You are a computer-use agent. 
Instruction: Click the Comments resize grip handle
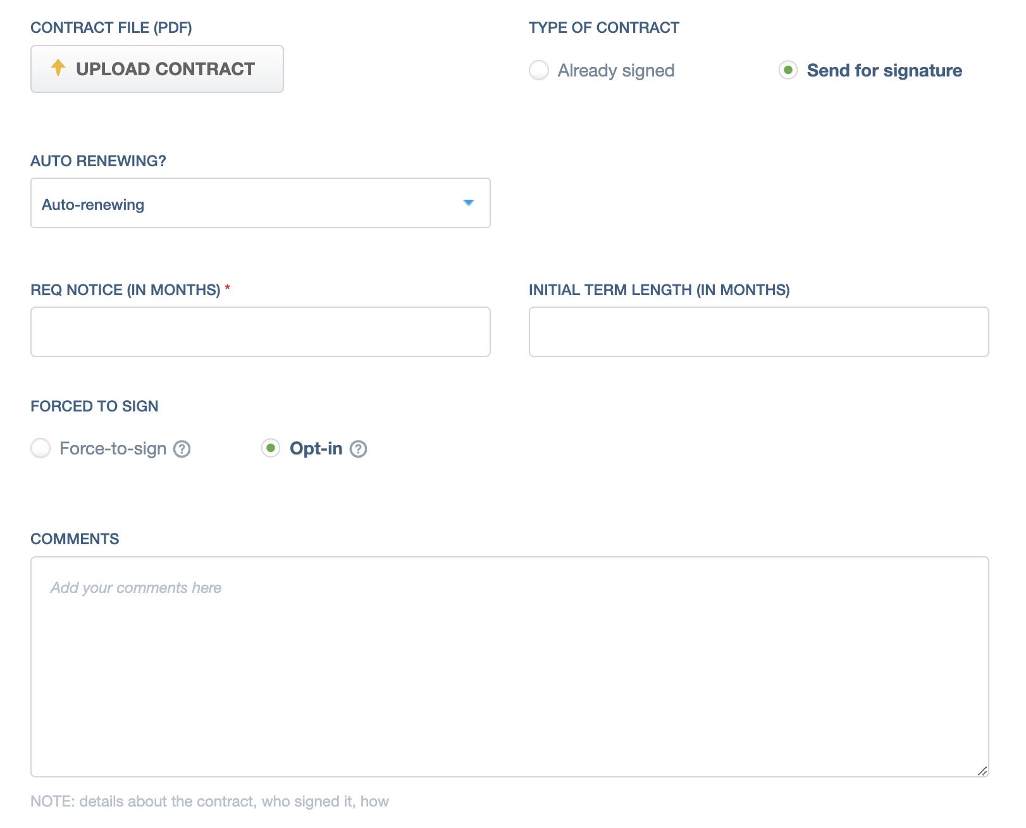(x=982, y=770)
